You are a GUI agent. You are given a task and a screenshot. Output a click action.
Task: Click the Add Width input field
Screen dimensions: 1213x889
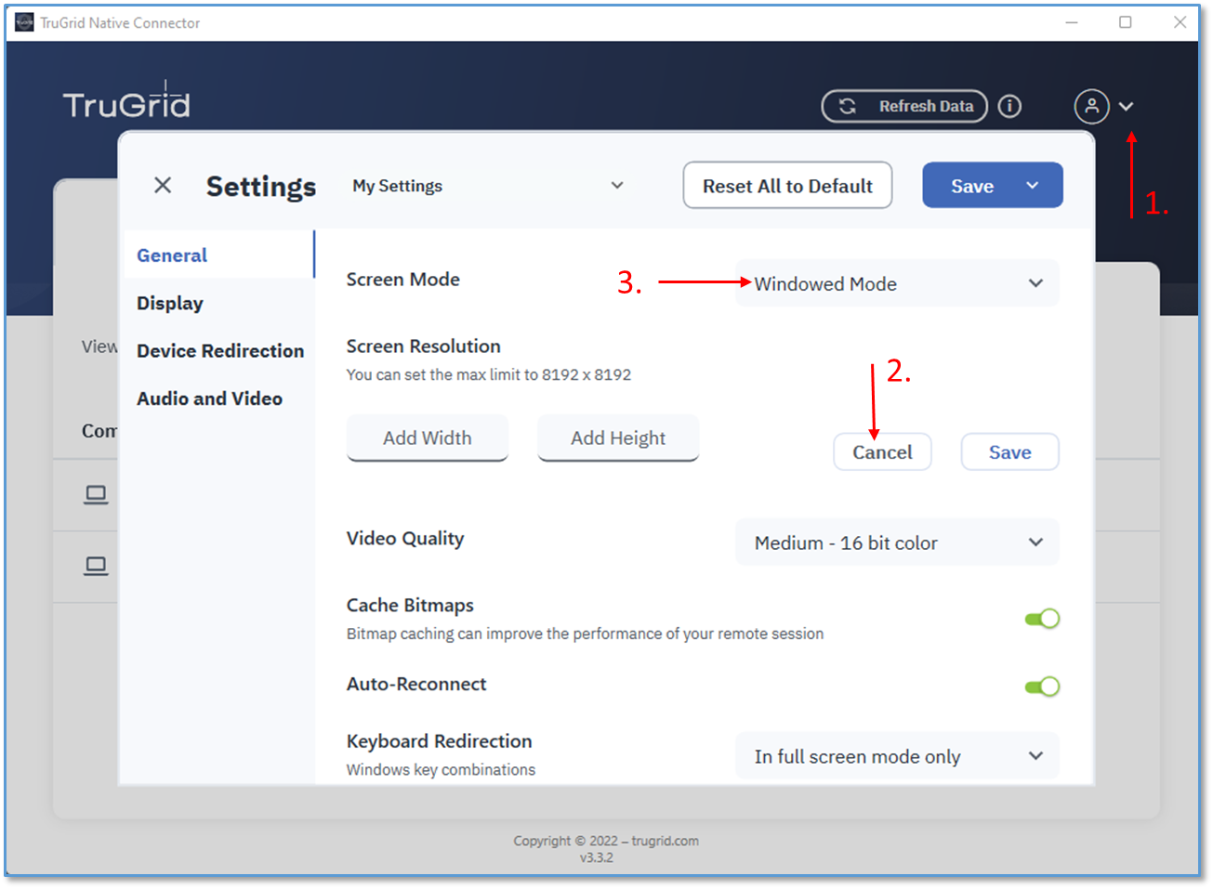tap(428, 438)
